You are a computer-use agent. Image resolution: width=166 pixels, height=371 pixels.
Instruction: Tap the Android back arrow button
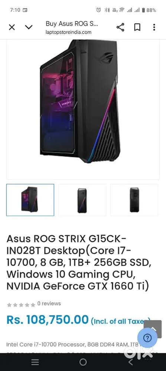[131, 362]
